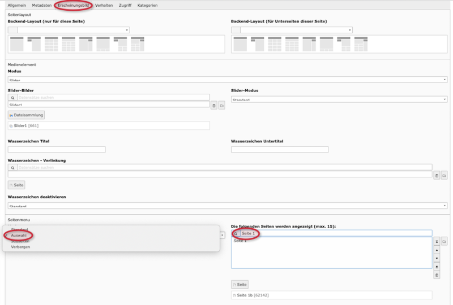The width and height of the screenshot is (453, 305).
Task: Open Backend-Layout dropdown for subpages
Action: click(x=292, y=30)
